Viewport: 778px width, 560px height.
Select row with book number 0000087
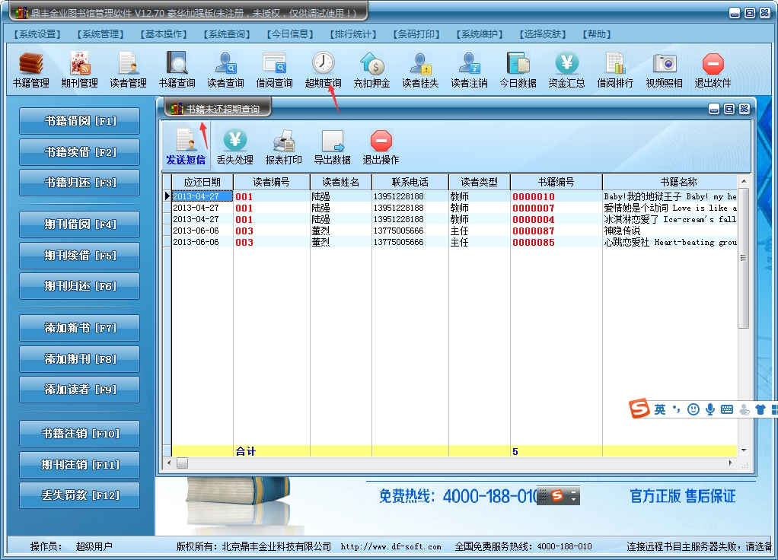pyautogui.click(x=533, y=231)
